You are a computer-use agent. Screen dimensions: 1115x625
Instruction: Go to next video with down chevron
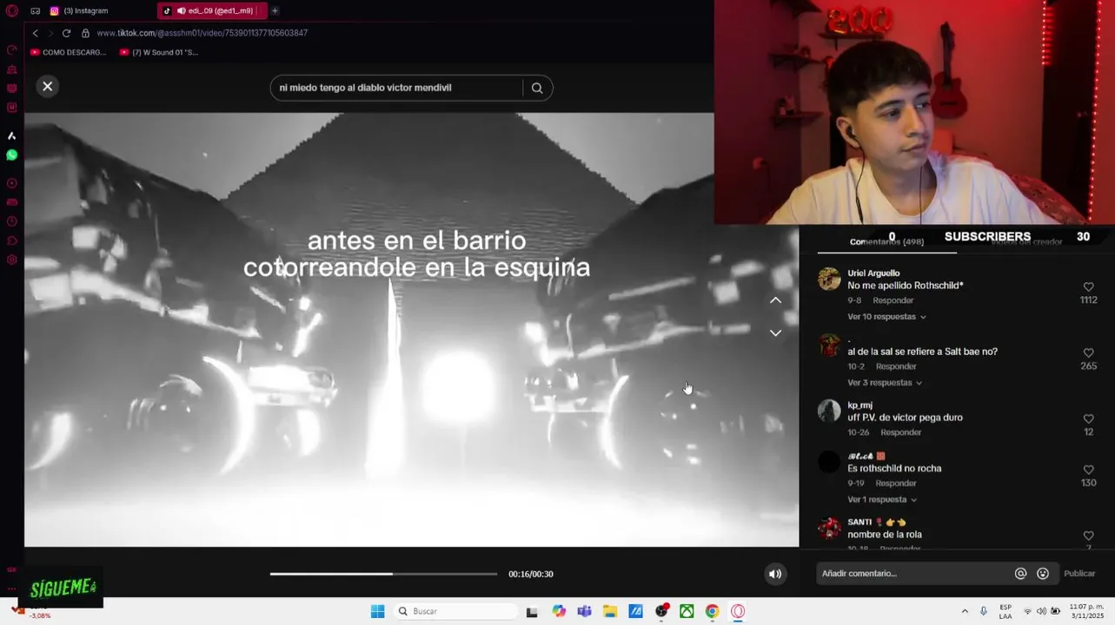[775, 332]
